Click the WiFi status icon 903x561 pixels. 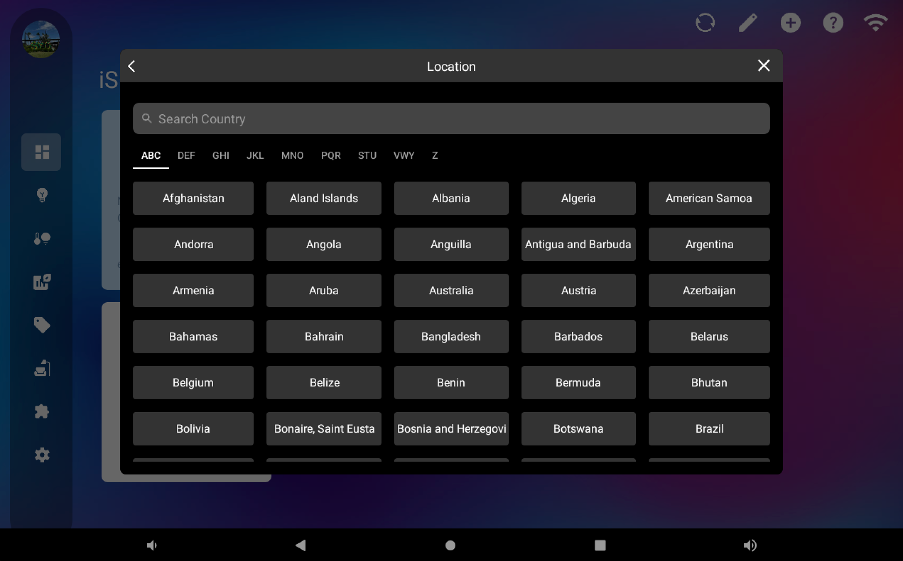[875, 23]
